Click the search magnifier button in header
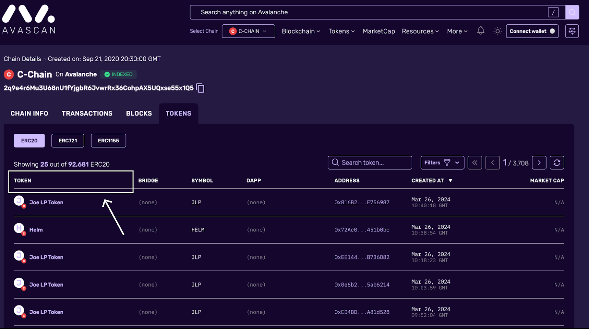Screen dimensions: 589x329 point(572,12)
